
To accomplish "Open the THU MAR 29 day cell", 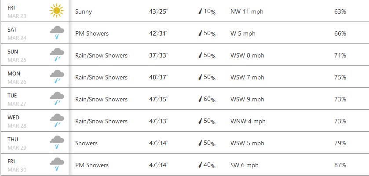I will tap(35, 143).
